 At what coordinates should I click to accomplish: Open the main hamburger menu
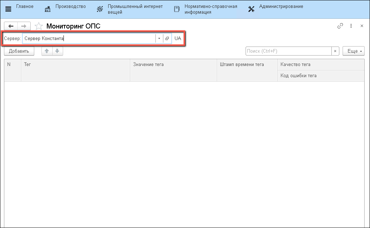pyautogui.click(x=8, y=9)
